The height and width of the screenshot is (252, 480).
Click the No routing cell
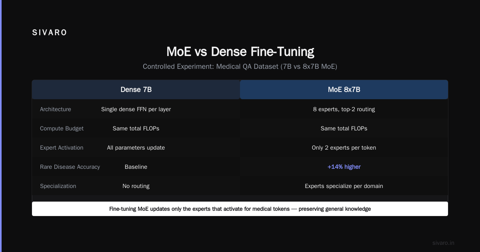tap(136, 186)
